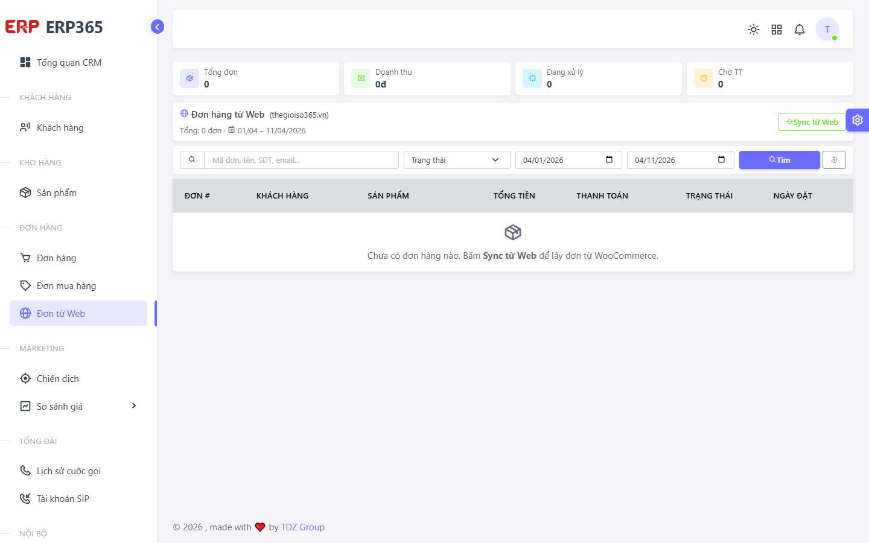Click the Đơn từ Web globe icon
Viewport: 869px width, 543px height.
pyautogui.click(x=25, y=313)
